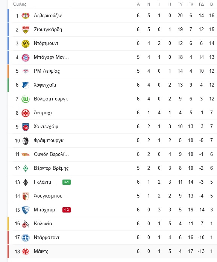Click the Bayer Leverkusen club crest
This screenshot has width=217, height=262.
[x=26, y=16]
